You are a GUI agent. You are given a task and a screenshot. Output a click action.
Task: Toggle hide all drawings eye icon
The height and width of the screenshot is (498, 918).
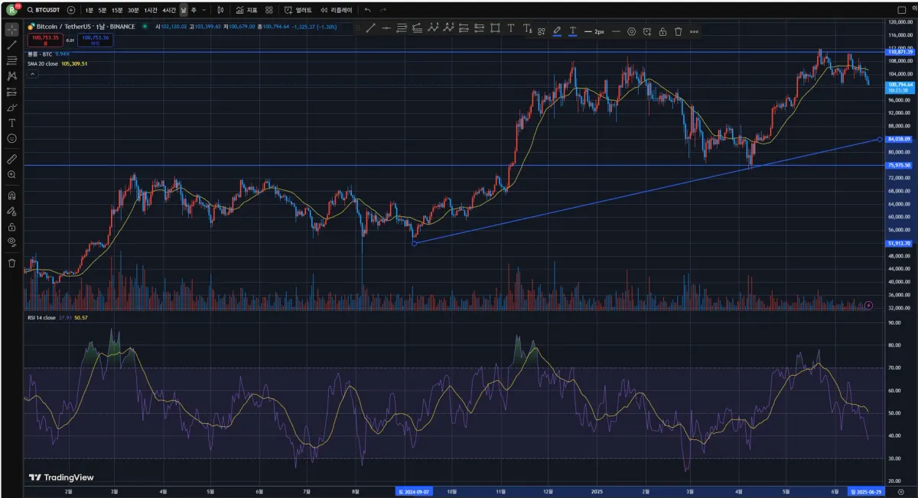click(11, 242)
